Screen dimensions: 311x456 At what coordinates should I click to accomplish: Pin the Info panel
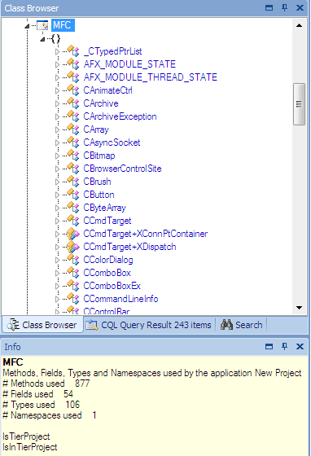point(285,346)
